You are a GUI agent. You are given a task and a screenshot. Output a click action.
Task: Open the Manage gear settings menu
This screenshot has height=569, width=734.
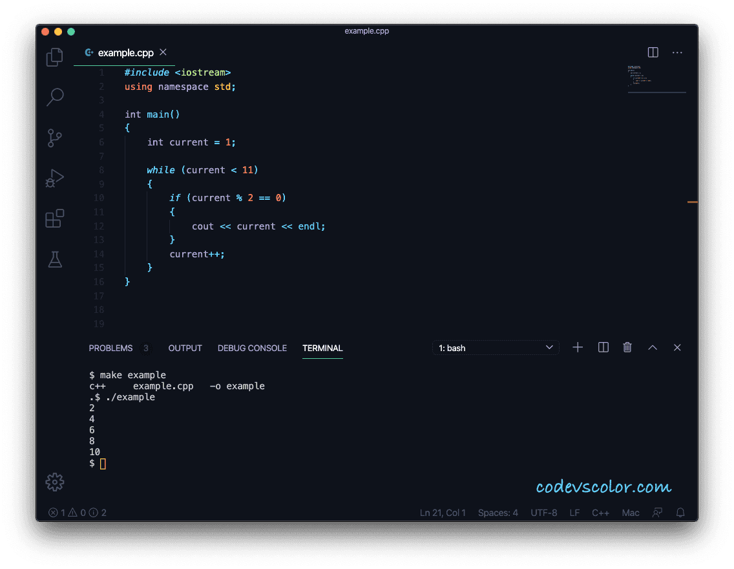pyautogui.click(x=55, y=482)
